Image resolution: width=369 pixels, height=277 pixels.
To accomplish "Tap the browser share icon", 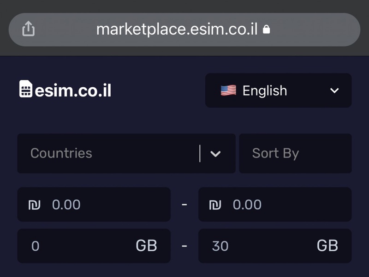I will coord(29,29).
